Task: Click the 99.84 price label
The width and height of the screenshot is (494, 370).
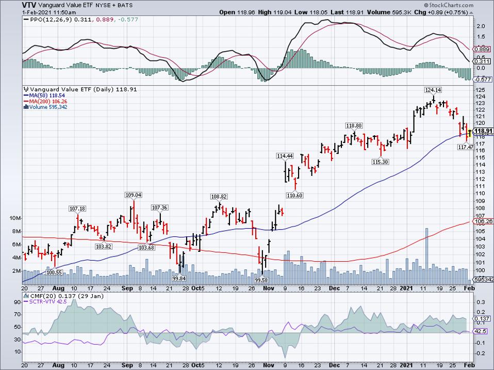Action: (x=179, y=279)
